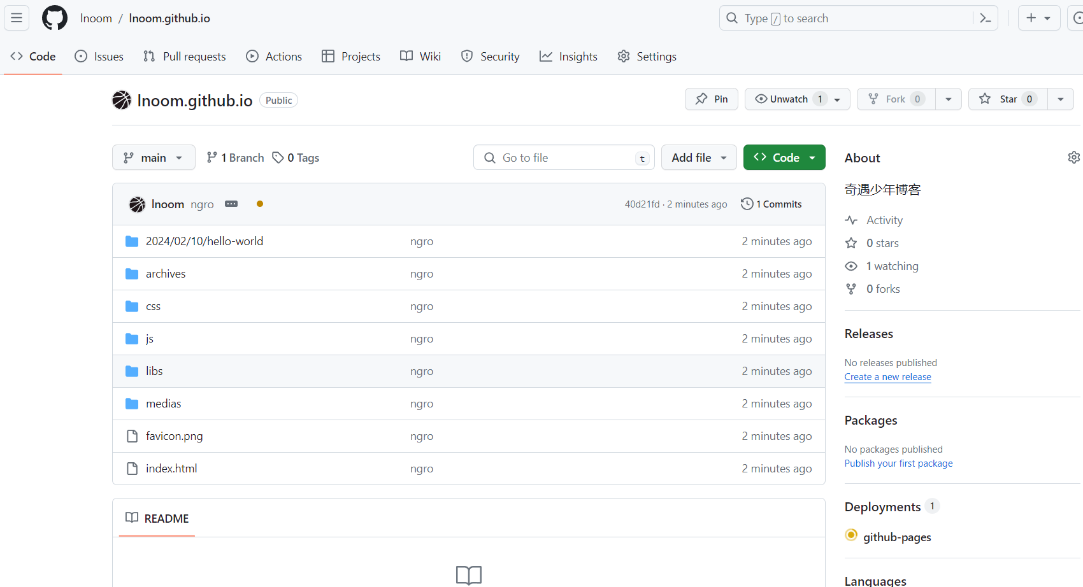
Task: Open the 2024/02/10/hello-world folder
Action: 204,241
